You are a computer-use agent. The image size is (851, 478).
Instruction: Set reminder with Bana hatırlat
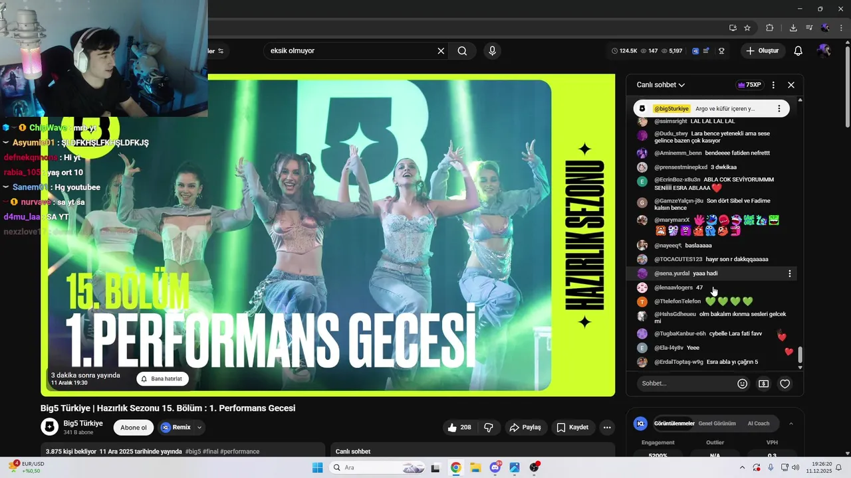pyautogui.click(x=163, y=379)
